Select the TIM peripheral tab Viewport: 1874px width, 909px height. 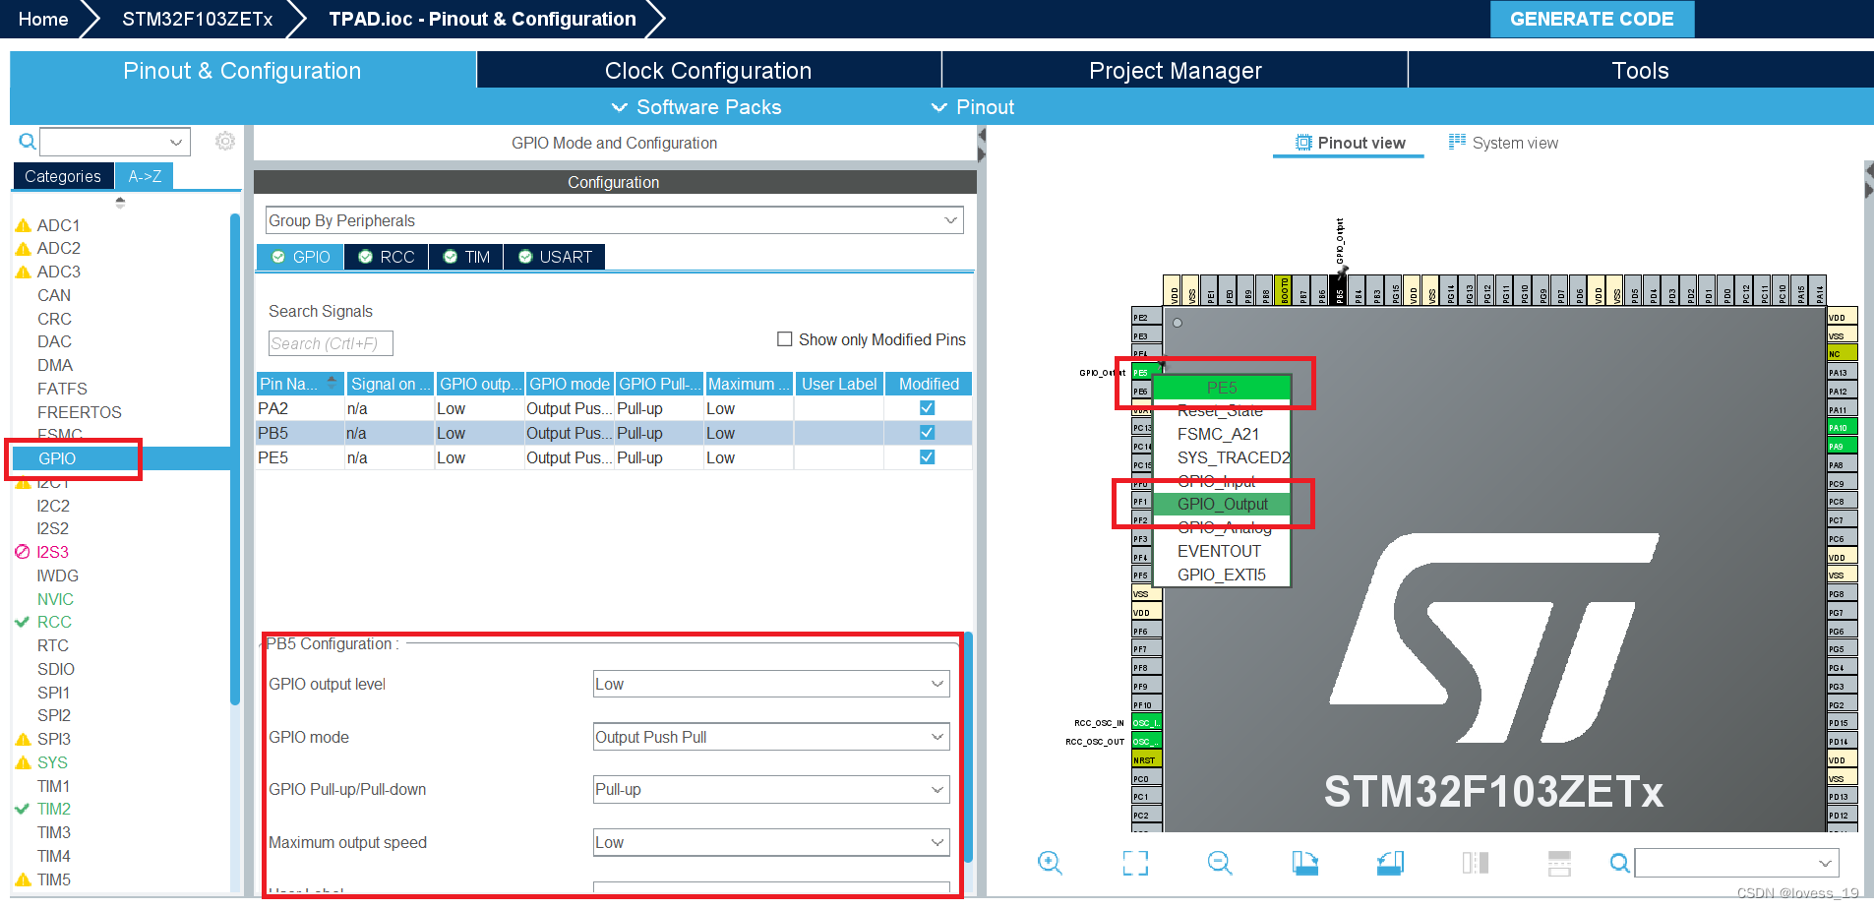(466, 257)
